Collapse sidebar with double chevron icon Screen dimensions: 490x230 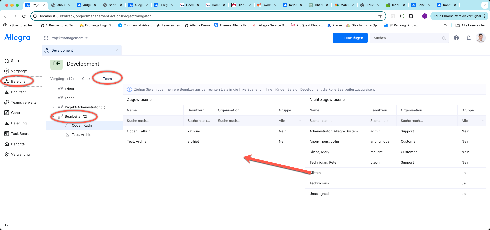click(6, 225)
